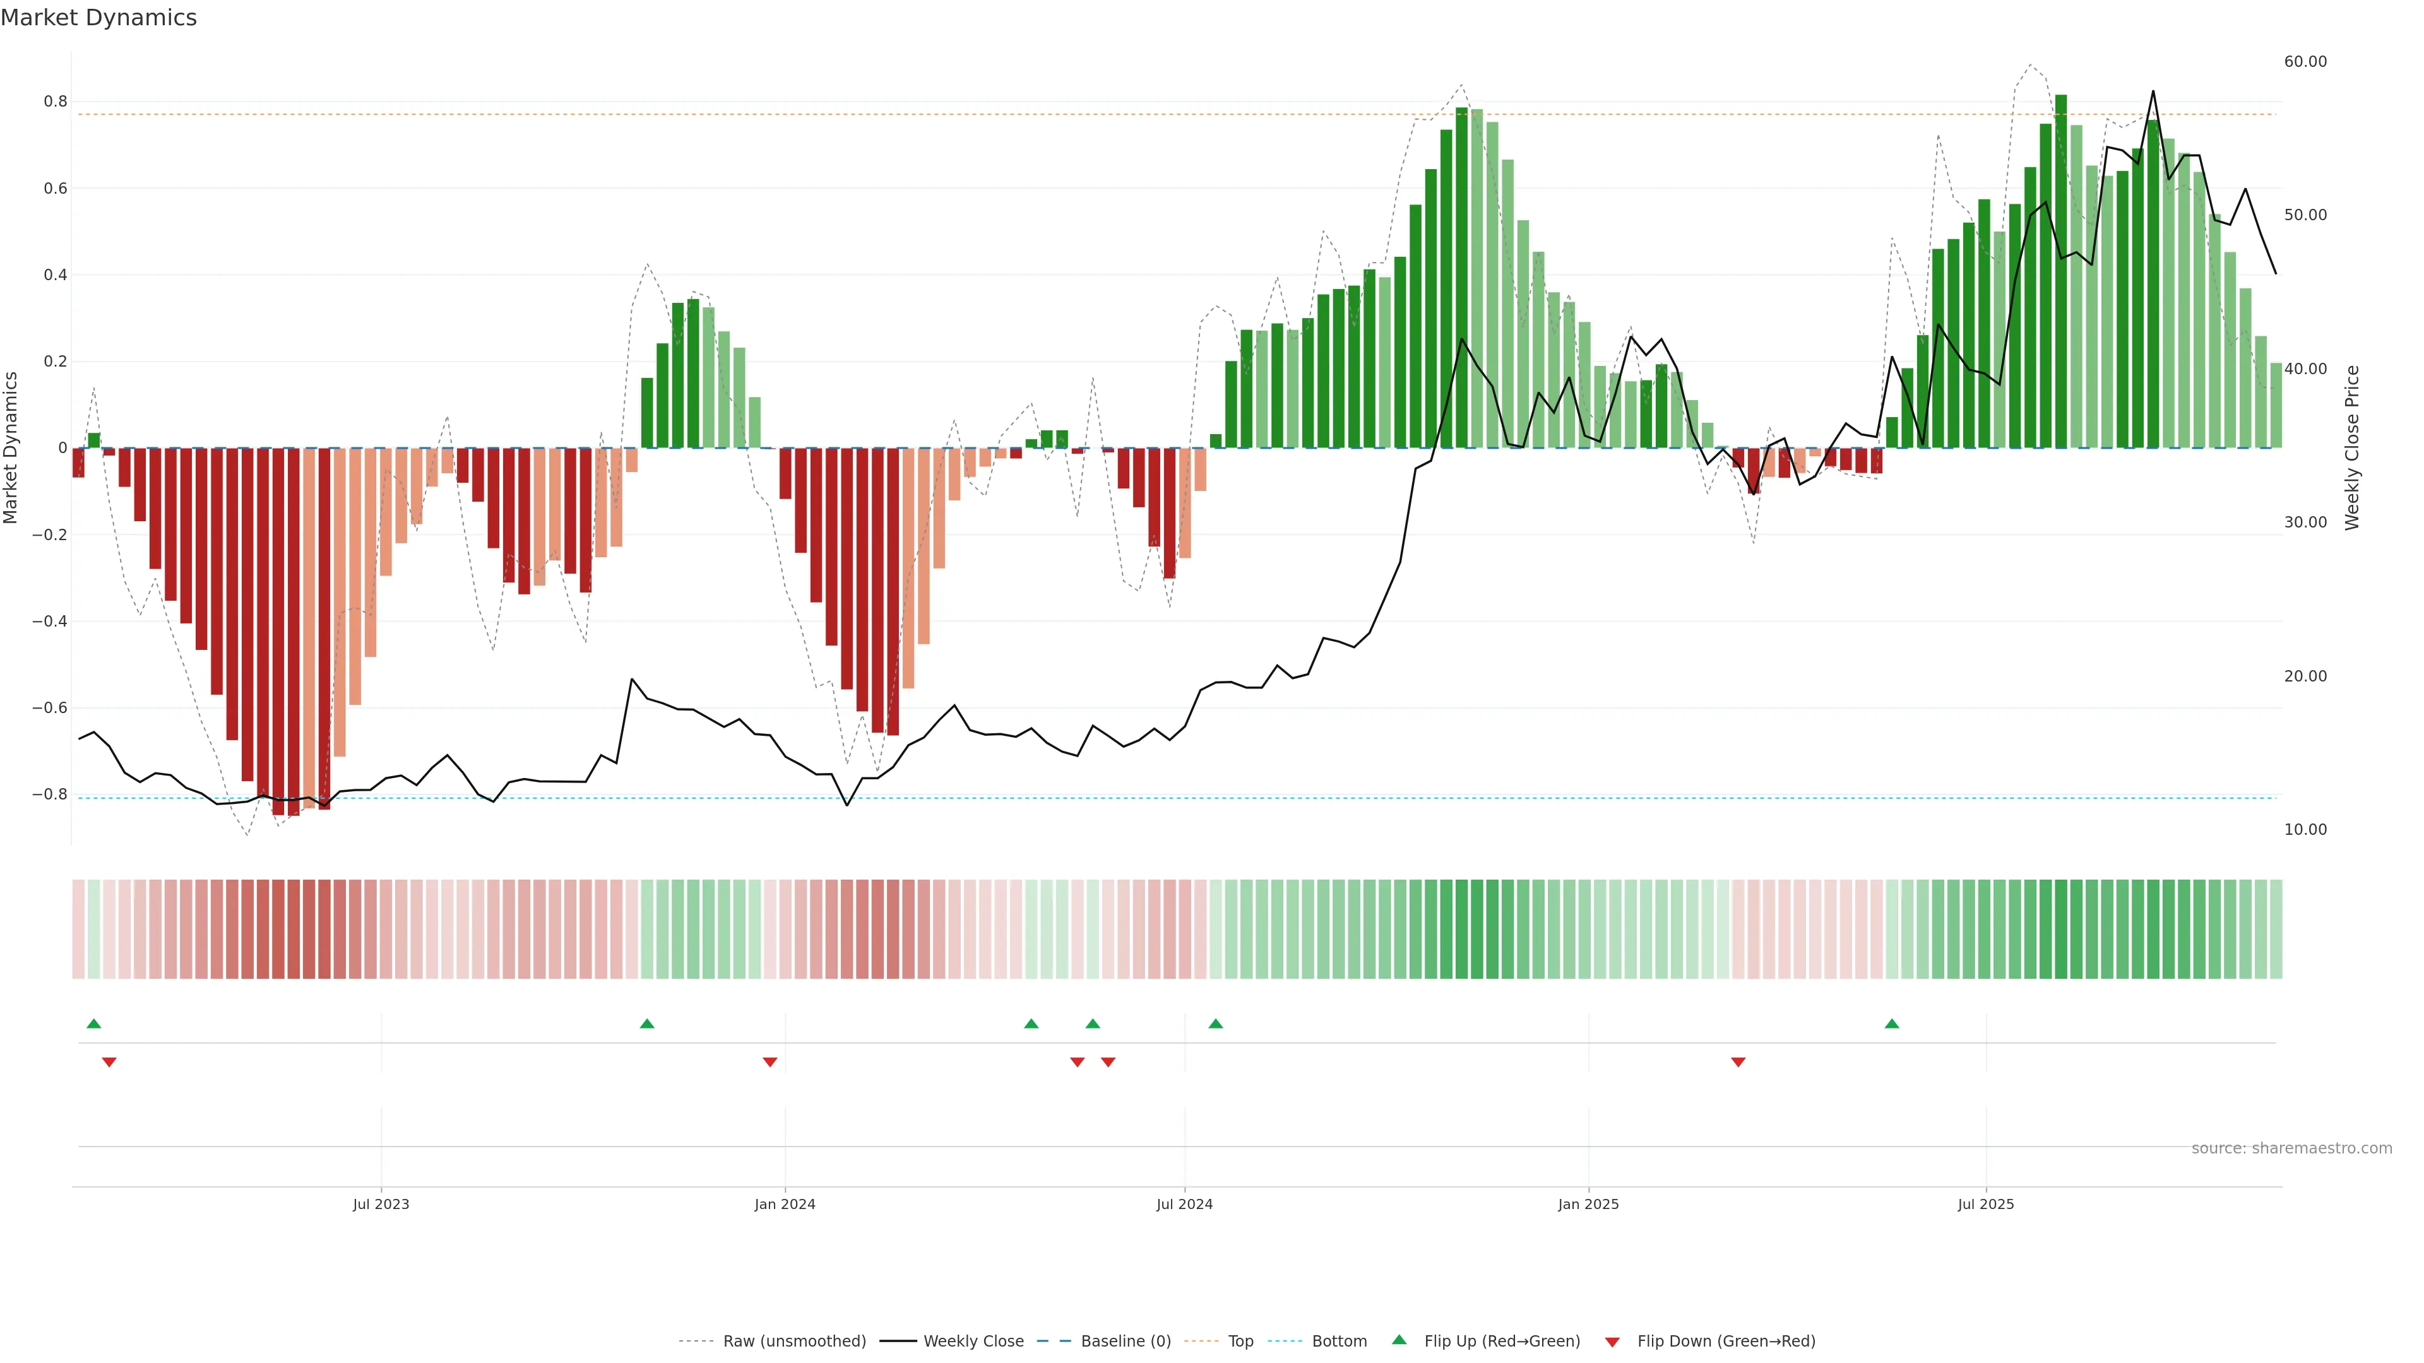Click the first red flip-down triangle marker
Screen dimensions: 2424x1363
click(x=109, y=1062)
